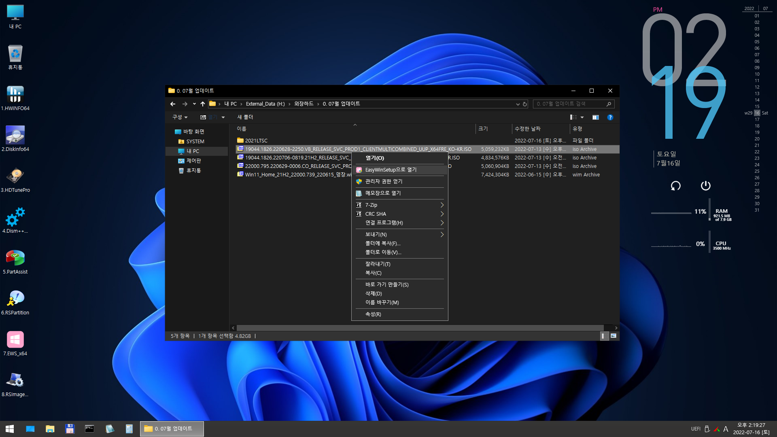The width and height of the screenshot is (777, 437).
Task: Toggle the preview pane icon in Explorer
Action: pyautogui.click(x=596, y=117)
